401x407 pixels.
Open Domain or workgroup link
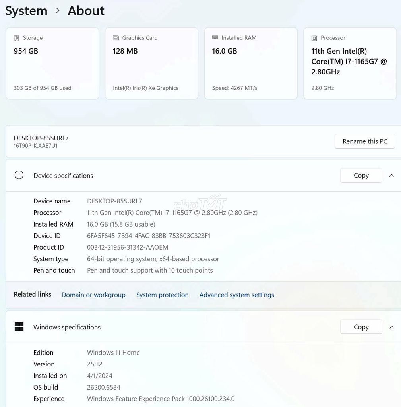(x=93, y=295)
